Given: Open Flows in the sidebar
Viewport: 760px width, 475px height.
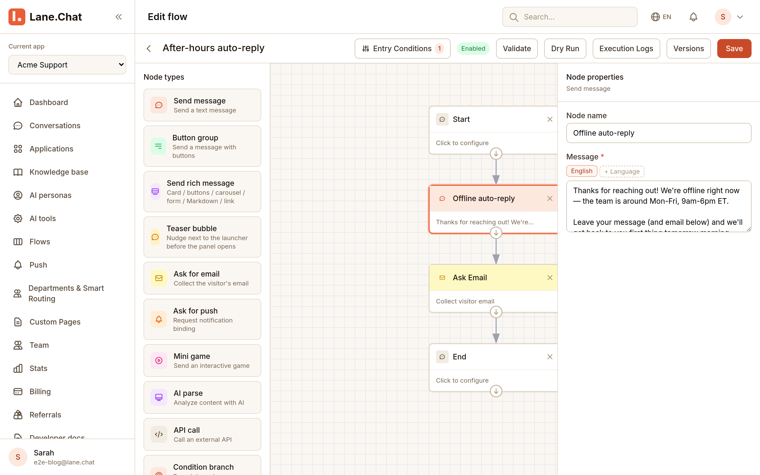Looking at the screenshot, I should point(67,242).
